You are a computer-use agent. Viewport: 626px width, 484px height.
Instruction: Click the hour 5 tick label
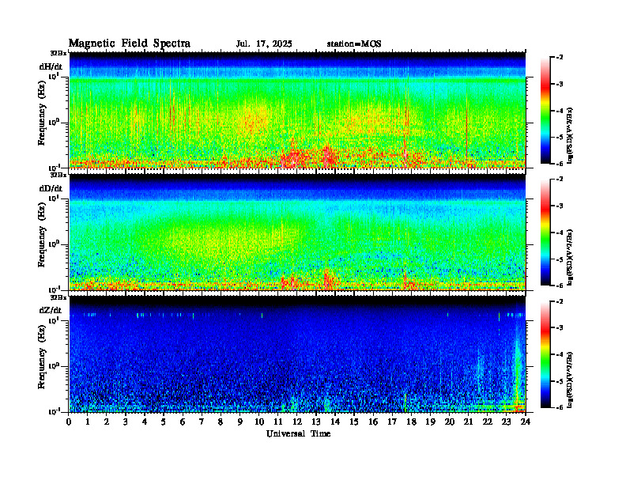[164, 422]
